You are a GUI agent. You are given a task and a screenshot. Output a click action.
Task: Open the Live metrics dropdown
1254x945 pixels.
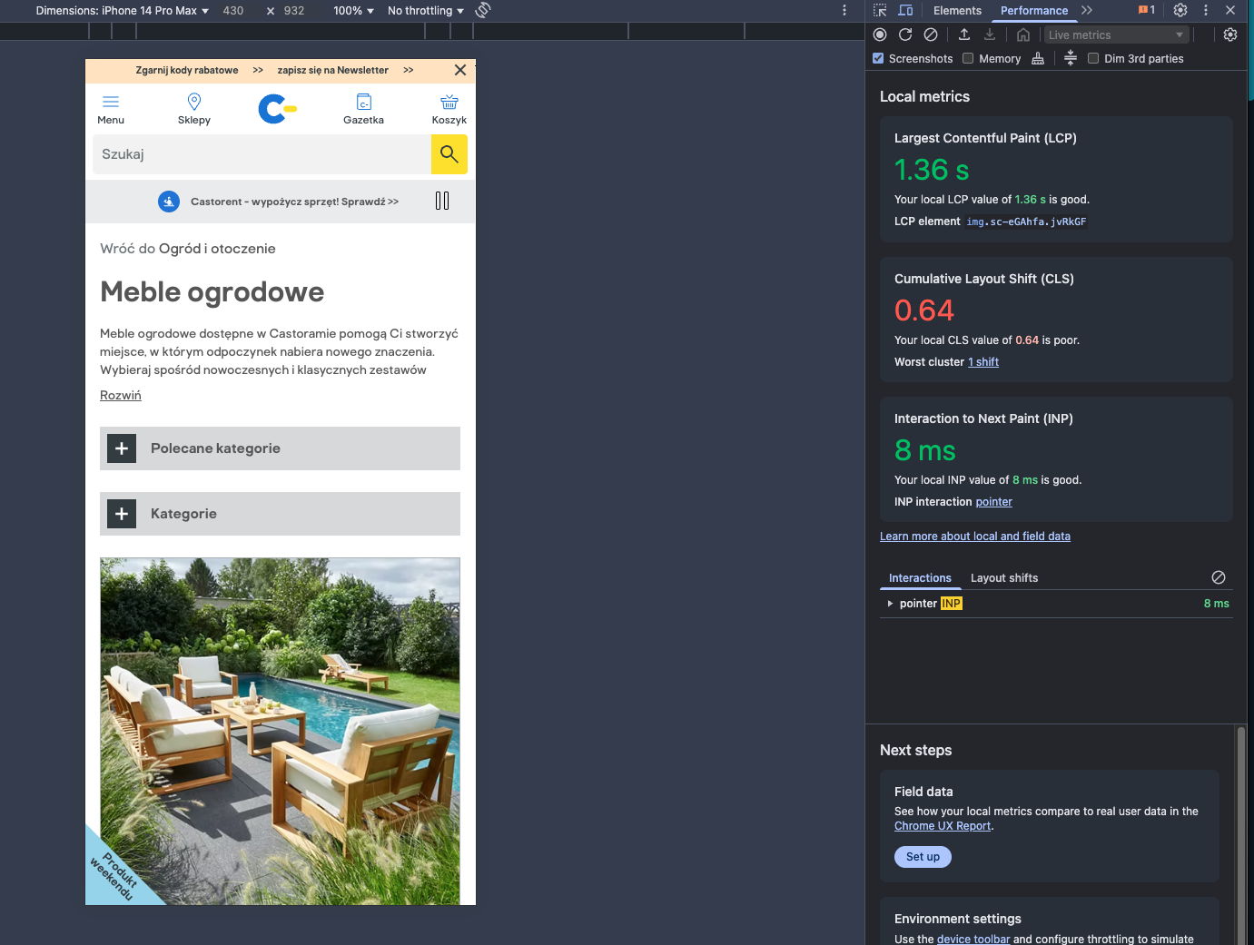click(x=1116, y=34)
